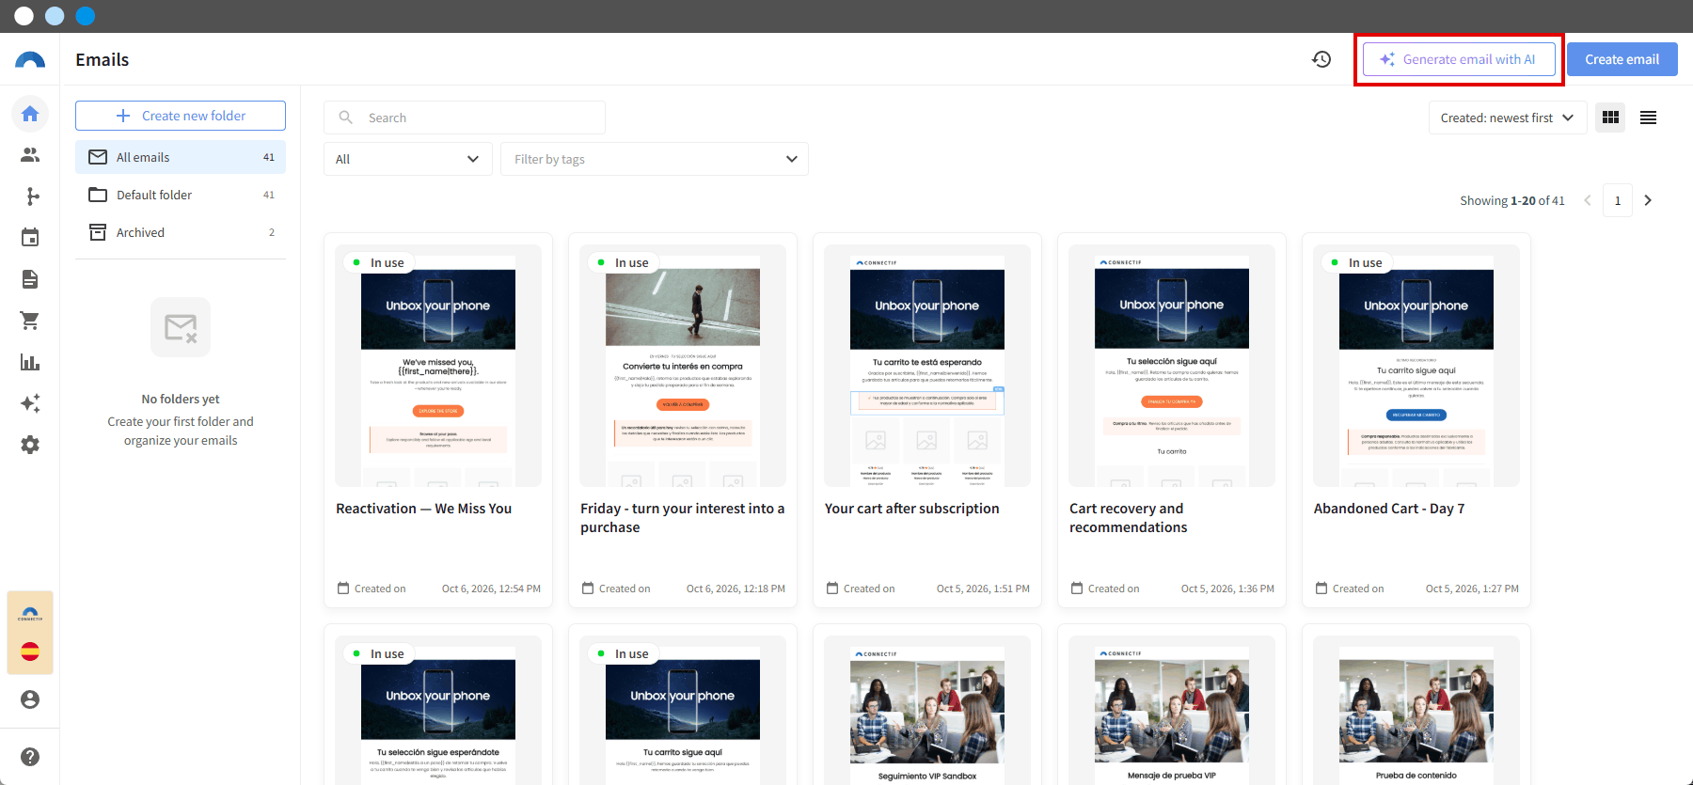Open the AI sparkle icon in sidebar
1693x785 pixels.
pyautogui.click(x=30, y=403)
